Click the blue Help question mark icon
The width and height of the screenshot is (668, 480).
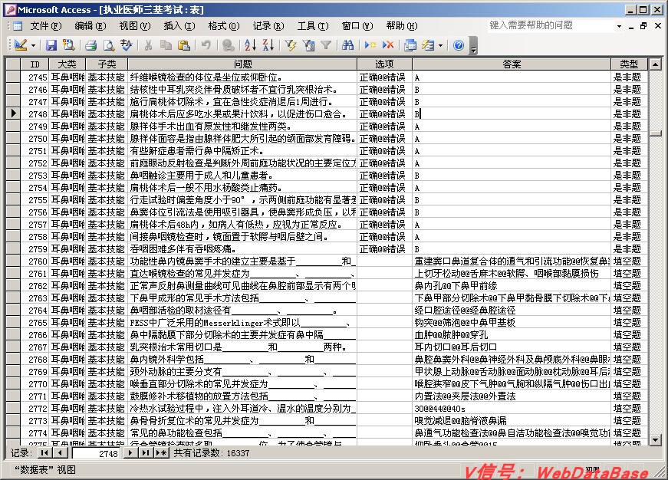coord(459,44)
